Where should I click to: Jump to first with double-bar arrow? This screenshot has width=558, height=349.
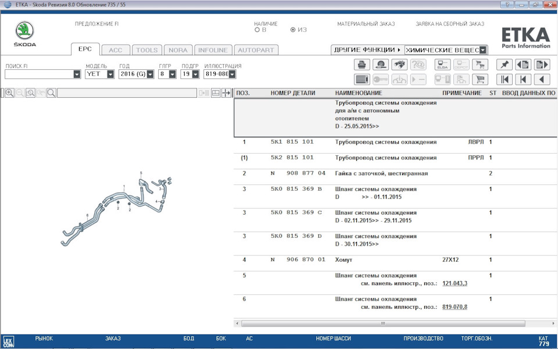tap(505, 79)
